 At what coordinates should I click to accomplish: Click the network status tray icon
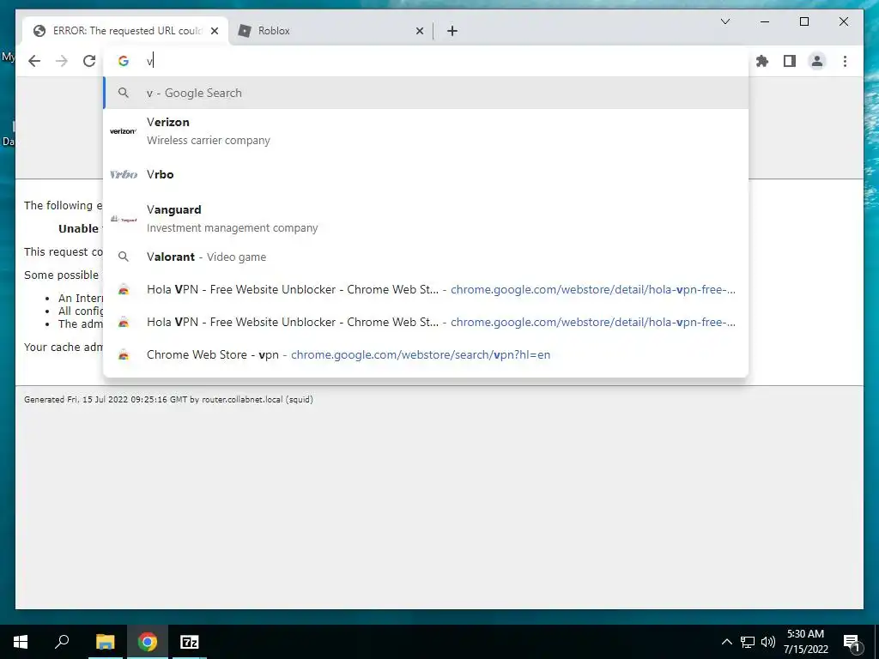[748, 642]
